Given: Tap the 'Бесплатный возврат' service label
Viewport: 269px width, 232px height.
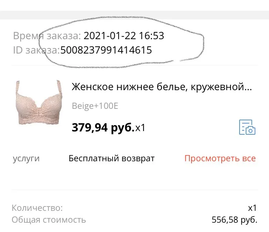Looking at the screenshot, I should pyautogui.click(x=112, y=158).
